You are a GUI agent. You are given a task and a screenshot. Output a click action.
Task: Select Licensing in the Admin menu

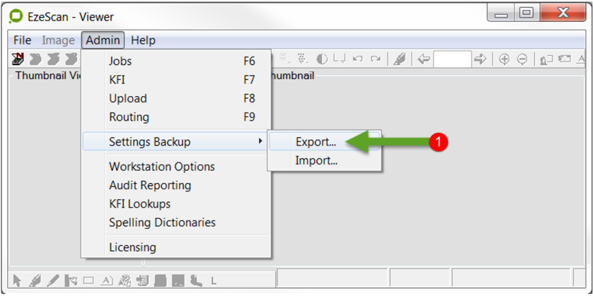coord(132,247)
